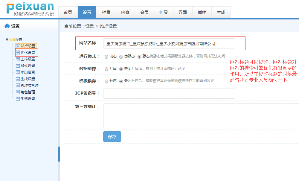Click the home icon beside 设置 in sidebar header
Screen dimensions: 299x181
(7, 26)
